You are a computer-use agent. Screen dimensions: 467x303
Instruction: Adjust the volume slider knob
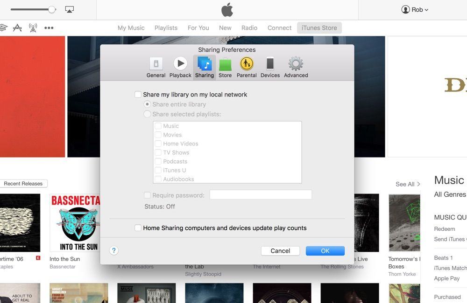pos(52,9)
